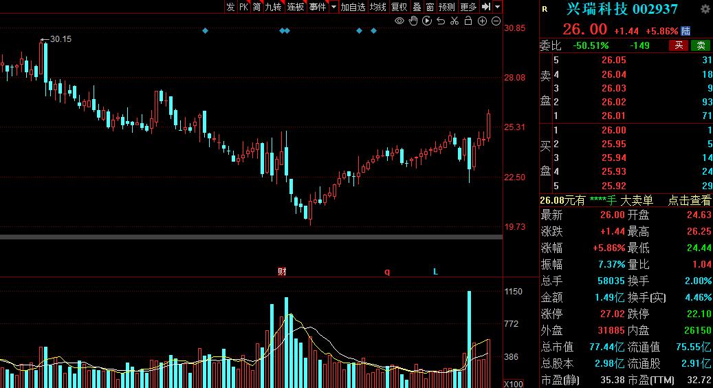Open the 事件 events item

(x=318, y=7)
